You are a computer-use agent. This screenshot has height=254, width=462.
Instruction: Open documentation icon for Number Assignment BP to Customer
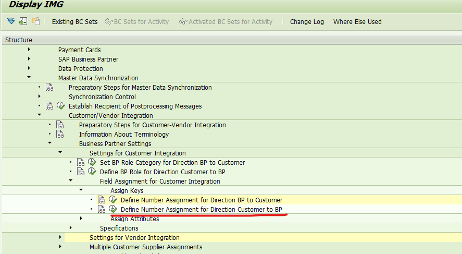pyautogui.click(x=102, y=200)
